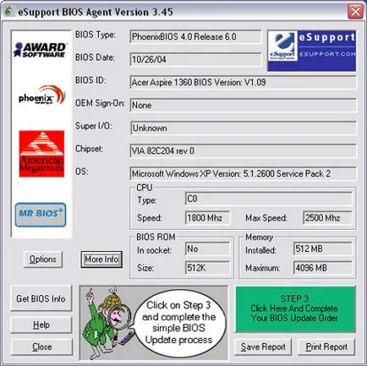Click the Award Software logo
This screenshot has height=366, width=367.
point(40,50)
